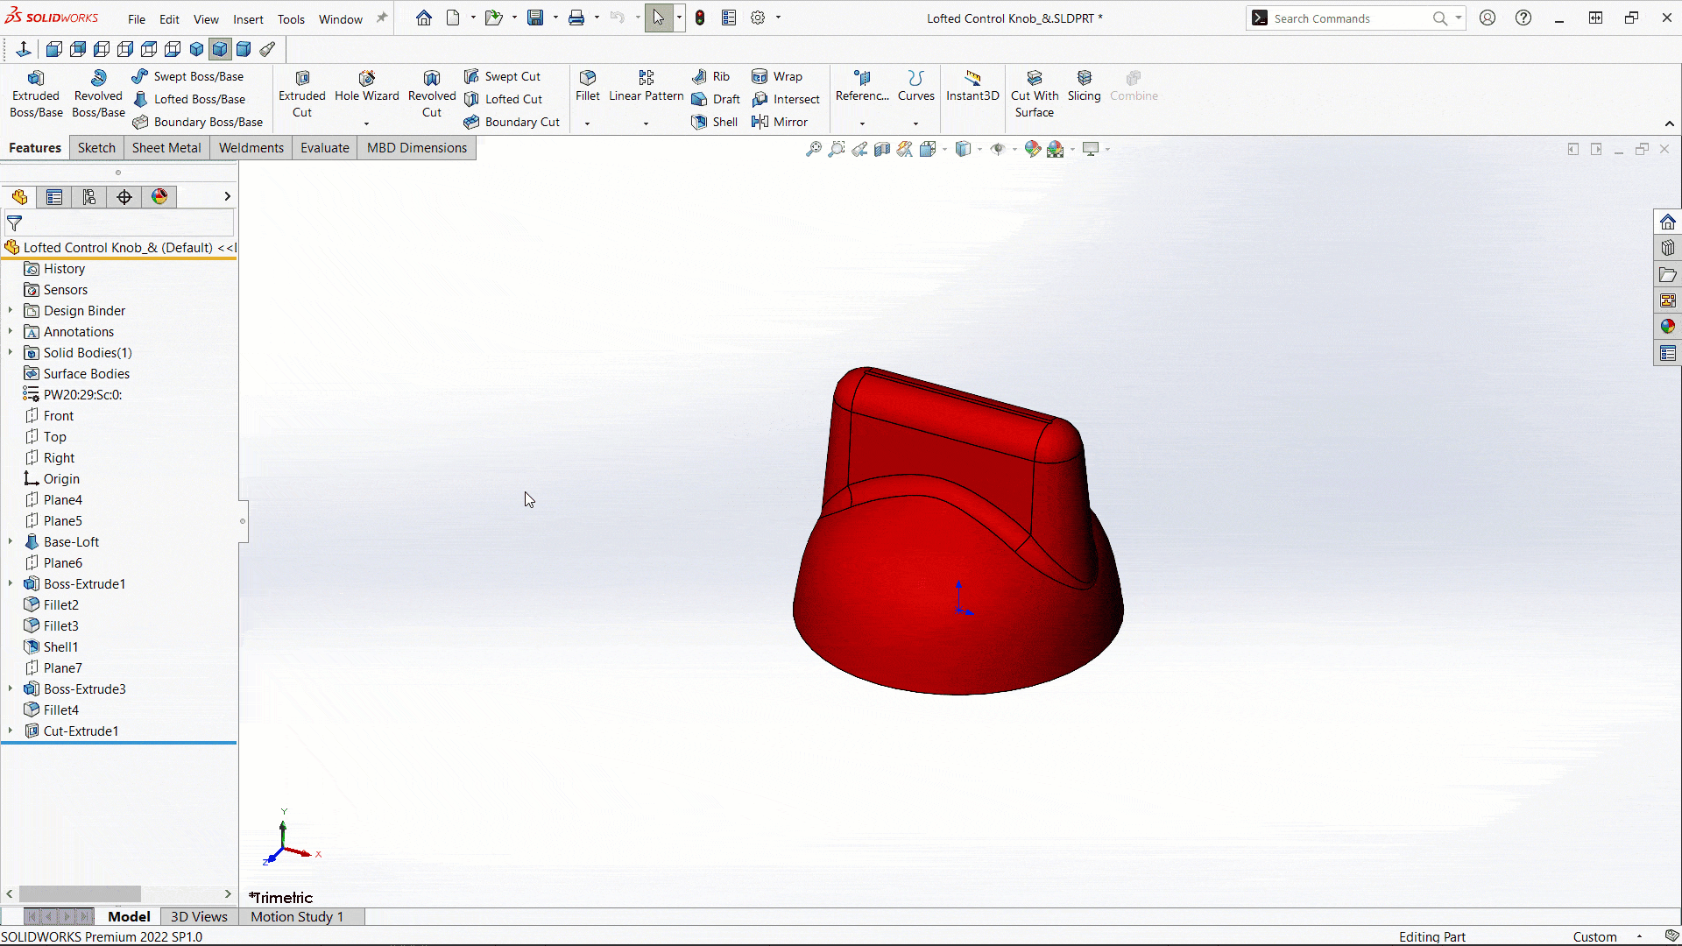Open the PropertyManager panel tab icon
1682x946 pixels.
coord(54,197)
